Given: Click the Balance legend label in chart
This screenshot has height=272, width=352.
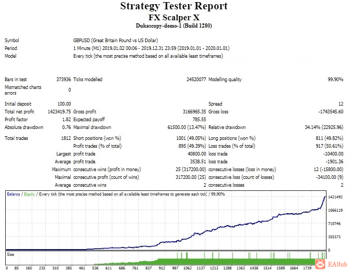Looking at the screenshot, I should [14, 194].
